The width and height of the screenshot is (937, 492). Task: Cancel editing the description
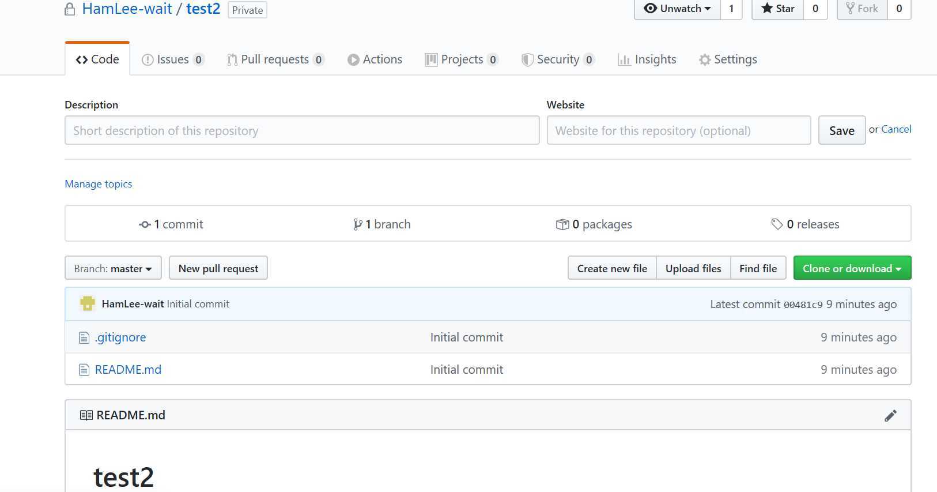896,129
